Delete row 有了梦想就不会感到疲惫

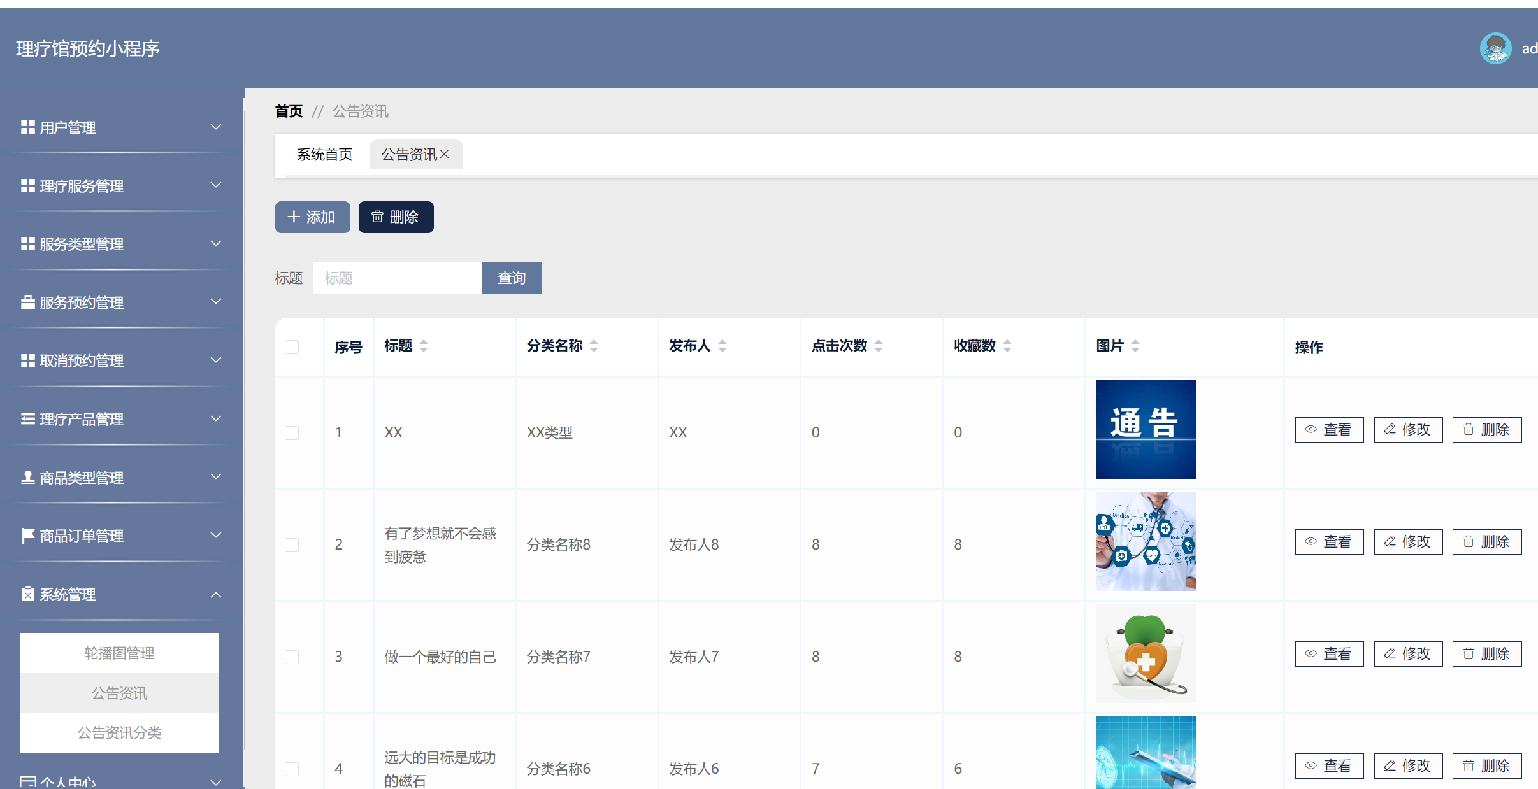click(1486, 542)
